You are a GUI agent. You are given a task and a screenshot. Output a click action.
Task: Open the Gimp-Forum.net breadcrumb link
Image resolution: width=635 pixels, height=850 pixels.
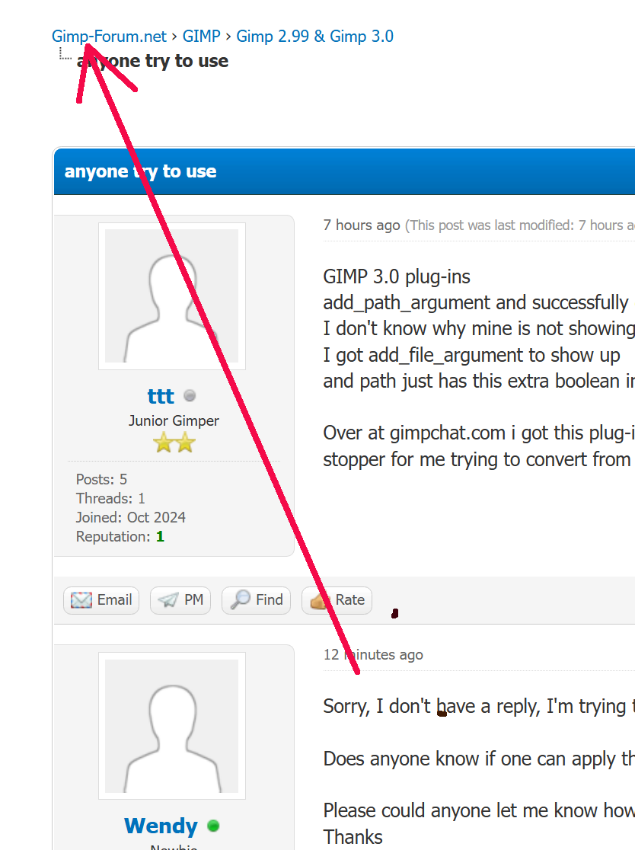(x=109, y=37)
